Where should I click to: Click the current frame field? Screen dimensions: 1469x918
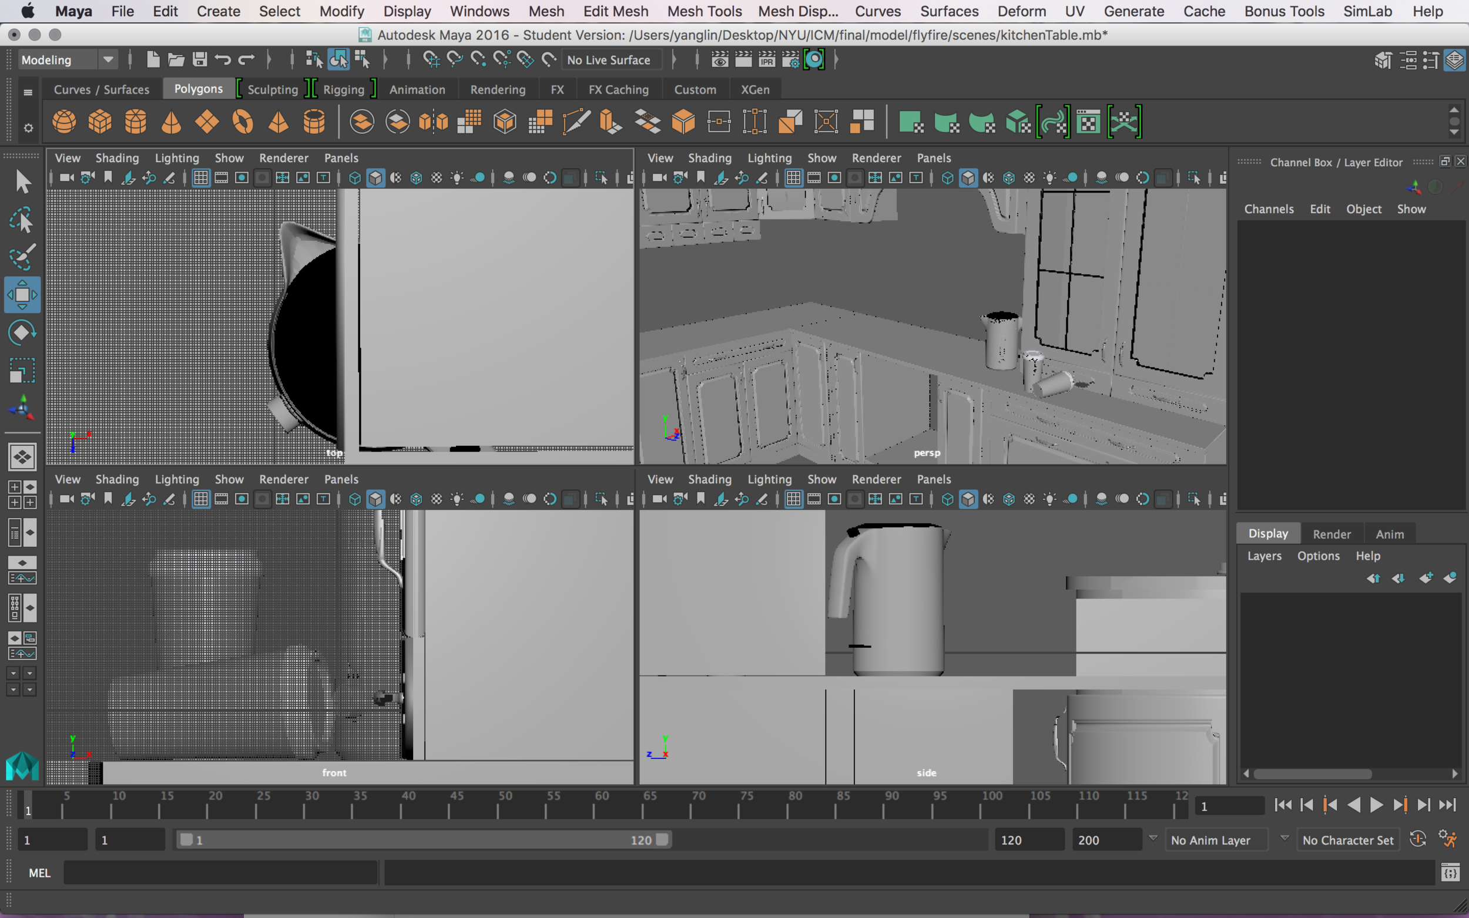(x=1230, y=806)
